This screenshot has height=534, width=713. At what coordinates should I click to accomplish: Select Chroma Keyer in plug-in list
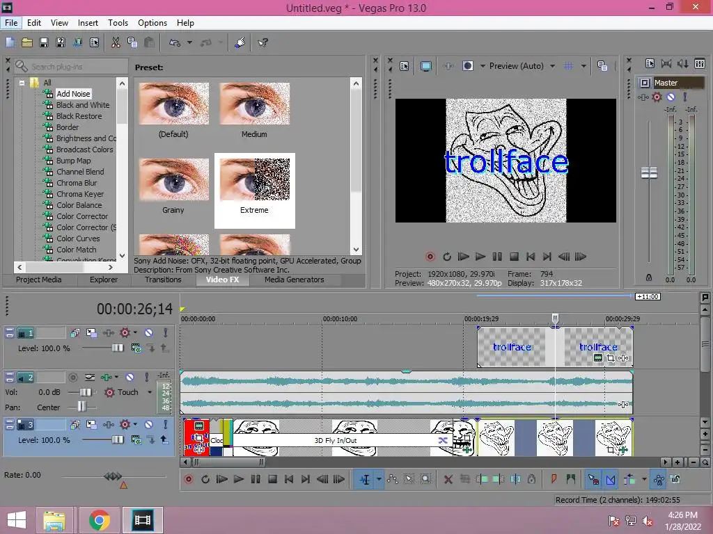tap(80, 194)
